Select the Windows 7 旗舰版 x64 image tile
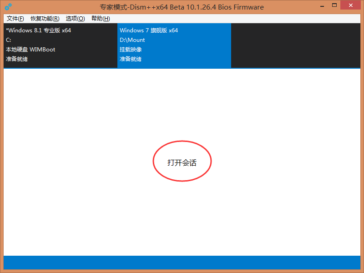The height and width of the screenshot is (273, 364). (174, 45)
